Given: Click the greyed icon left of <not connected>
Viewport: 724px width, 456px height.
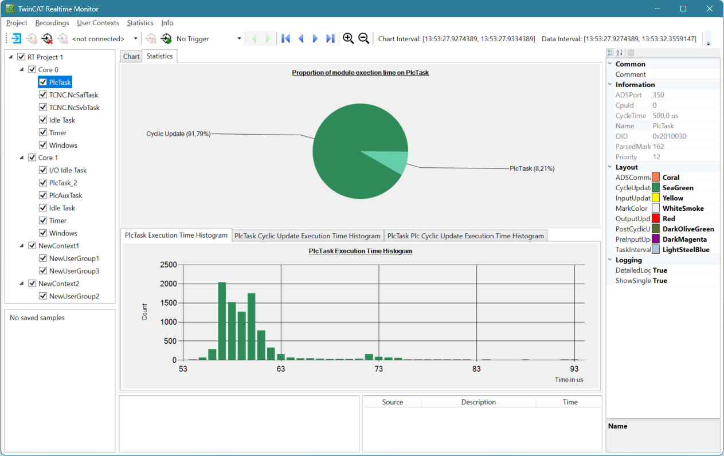Looking at the screenshot, I should [x=62, y=38].
